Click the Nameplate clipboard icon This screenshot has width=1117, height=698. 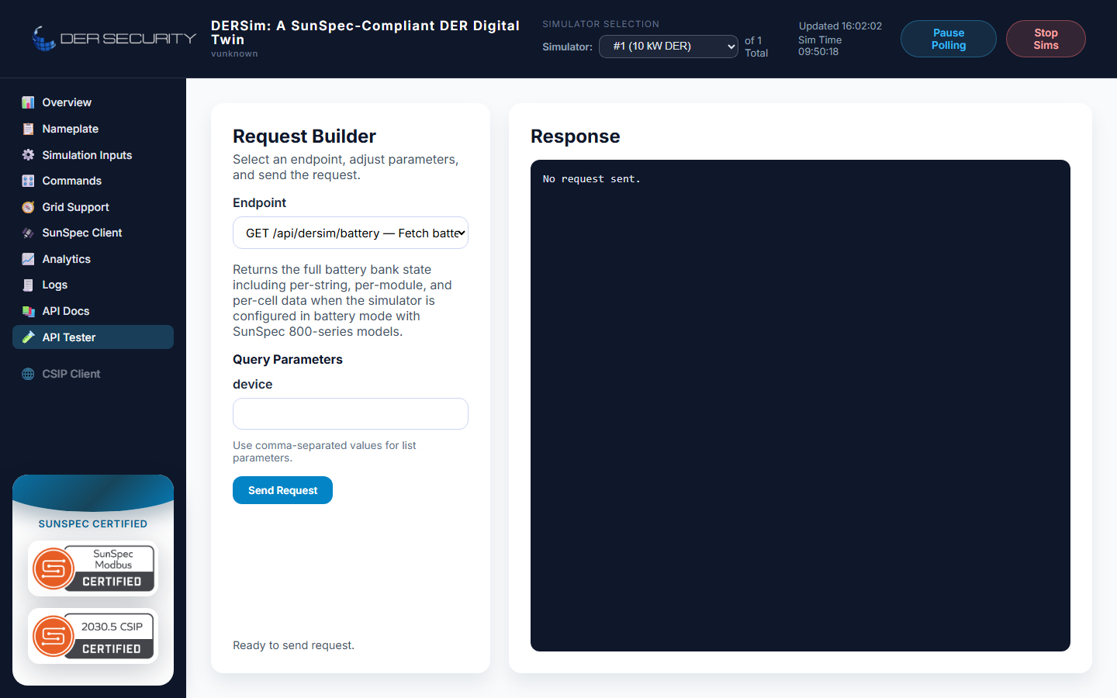(x=28, y=129)
